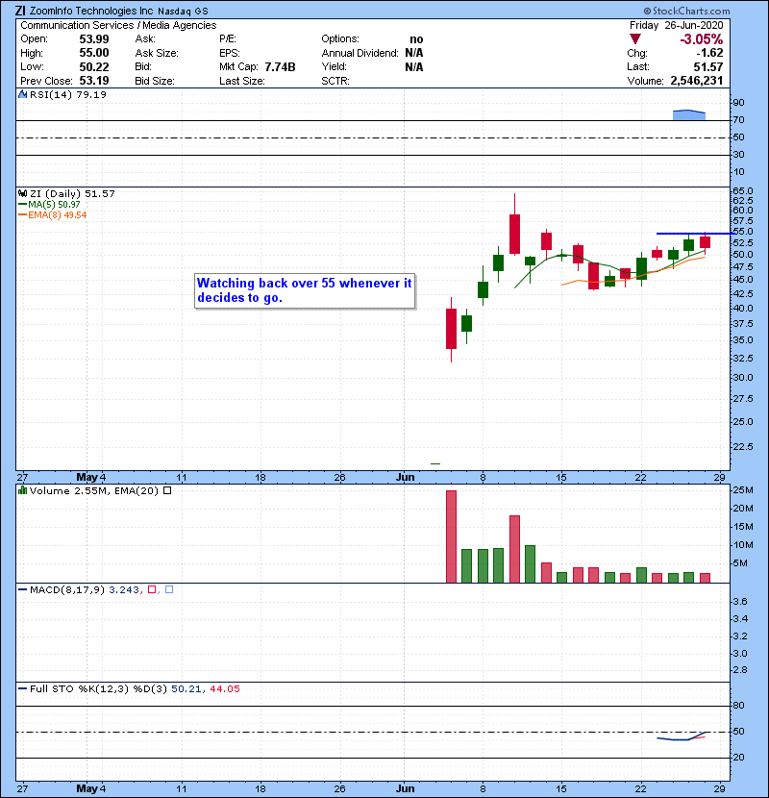Click the Yield N/A value
This screenshot has height=798, width=769.
click(x=414, y=66)
